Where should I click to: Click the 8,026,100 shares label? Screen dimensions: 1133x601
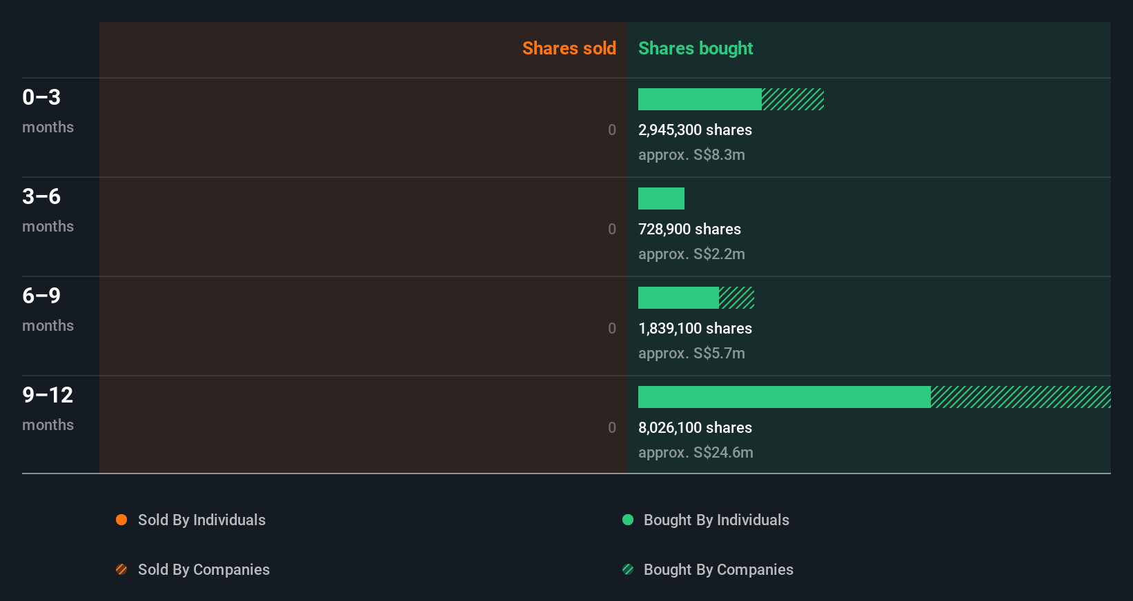(695, 427)
